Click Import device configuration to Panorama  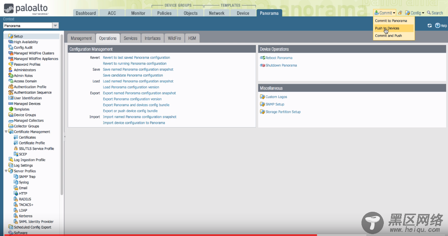coord(134,123)
